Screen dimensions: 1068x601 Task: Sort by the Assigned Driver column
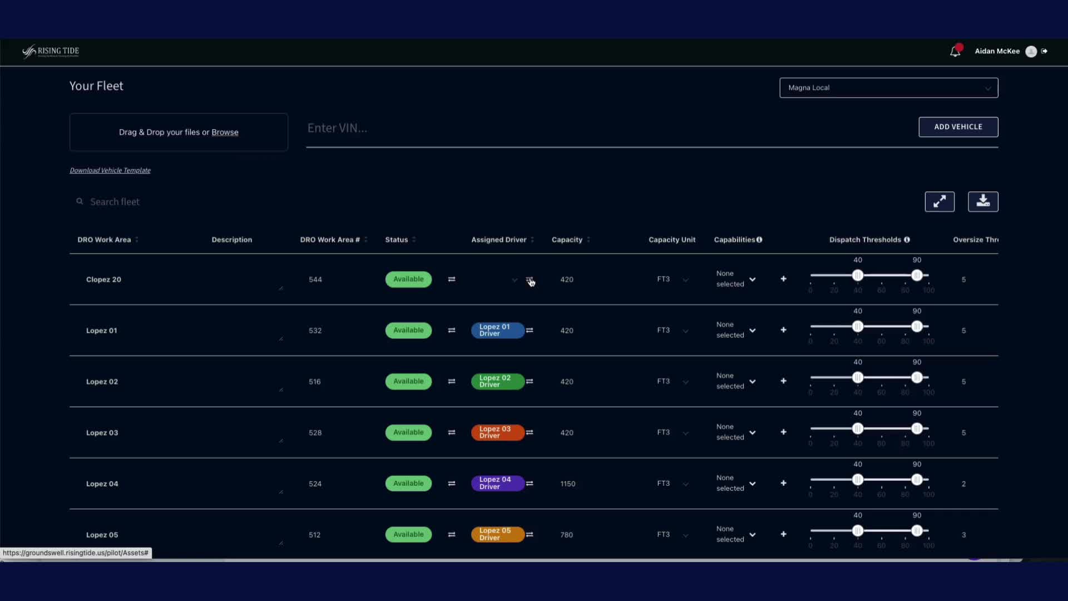point(532,240)
